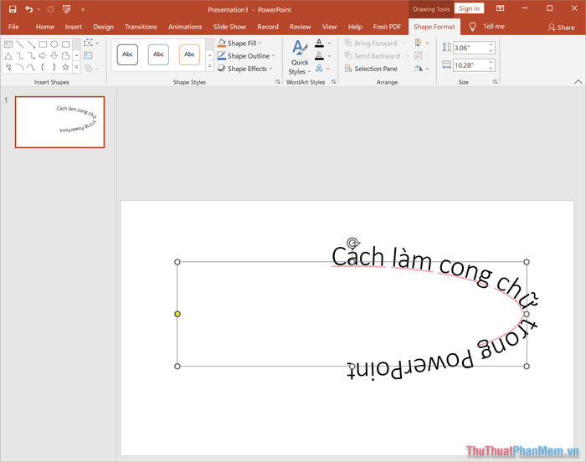Switch to the Transitions tab
The width and height of the screenshot is (586, 462).
pyautogui.click(x=141, y=27)
